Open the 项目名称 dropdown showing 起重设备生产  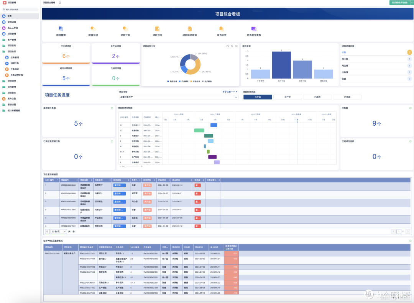(x=179, y=97)
